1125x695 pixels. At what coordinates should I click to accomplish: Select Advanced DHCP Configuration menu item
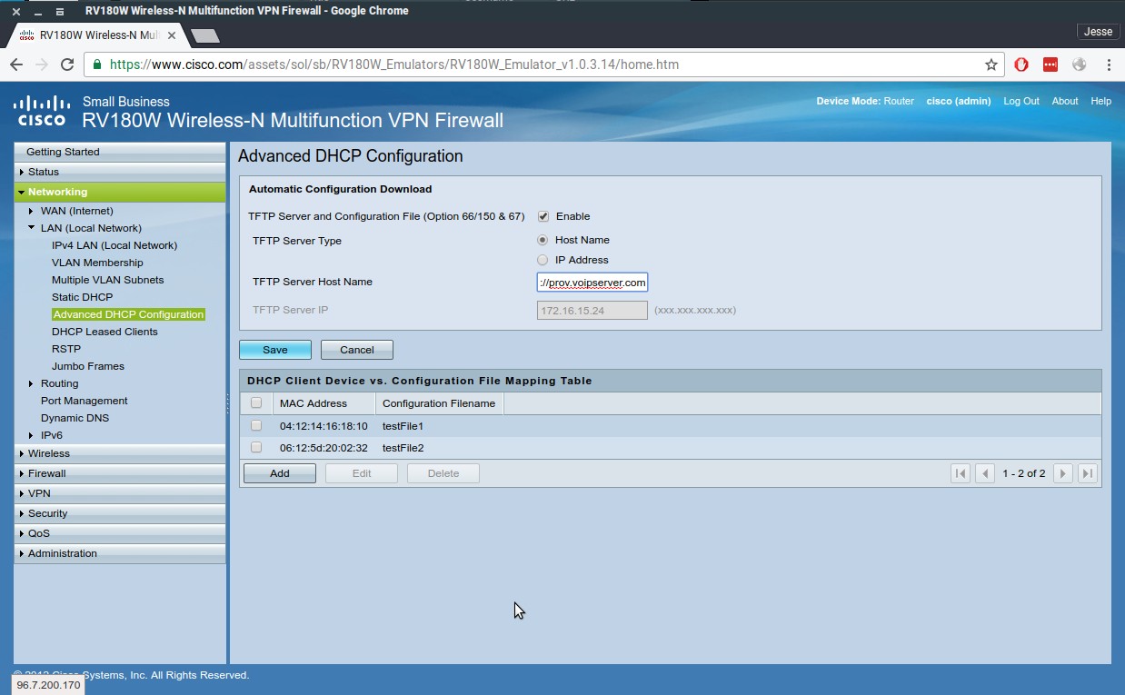128,314
